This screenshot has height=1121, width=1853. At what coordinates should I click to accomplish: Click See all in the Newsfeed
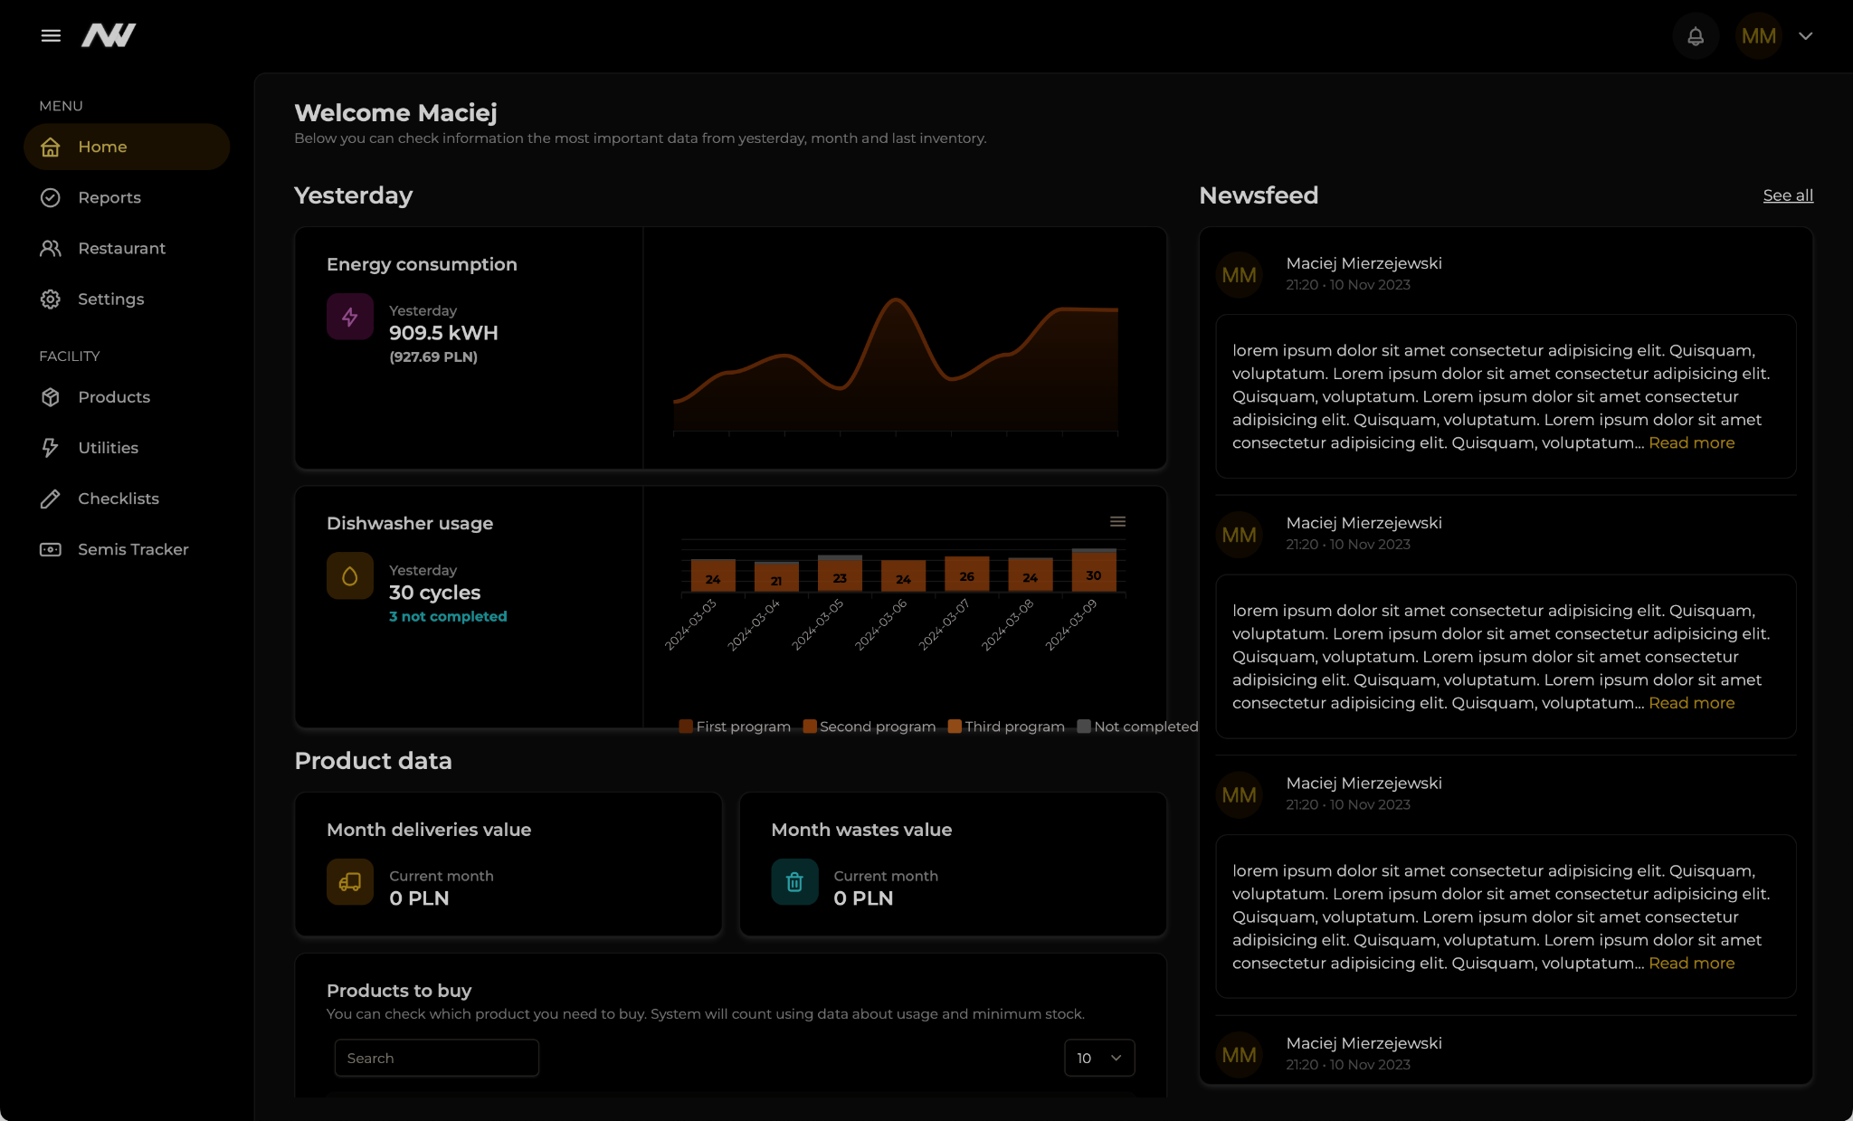[x=1786, y=195]
